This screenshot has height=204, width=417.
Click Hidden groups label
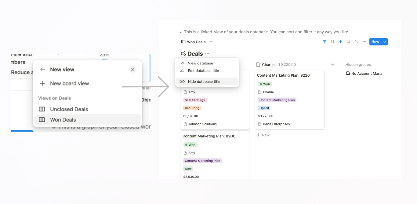point(358,65)
